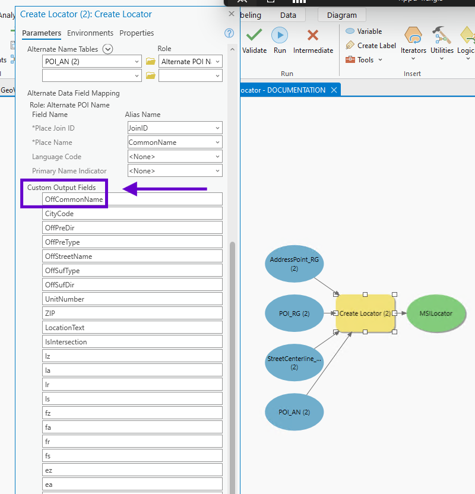
Task: Open the Alternate POI Name role dropdown
Action: pyautogui.click(x=217, y=61)
